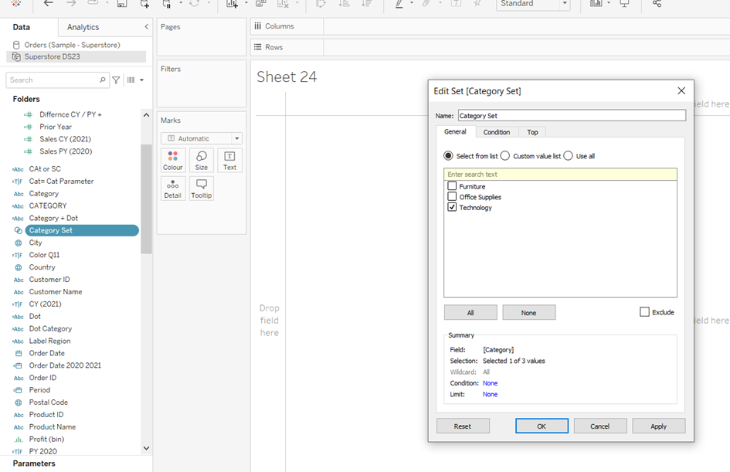Click the Data pane scroll-up arrow

pos(146,115)
